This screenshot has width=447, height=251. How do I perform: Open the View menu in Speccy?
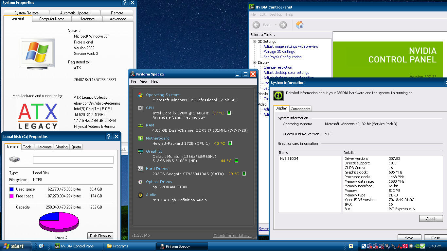click(144, 81)
